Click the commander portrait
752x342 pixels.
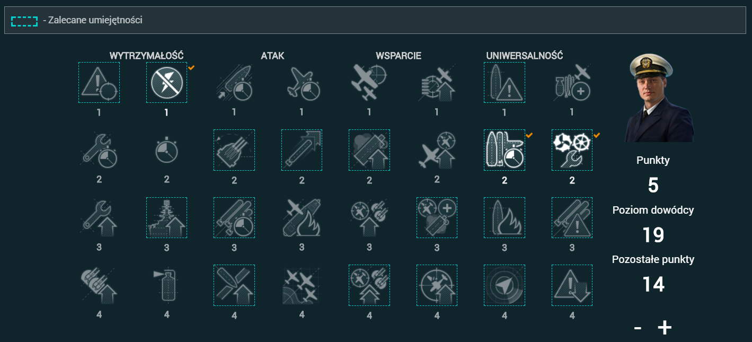pos(659,98)
